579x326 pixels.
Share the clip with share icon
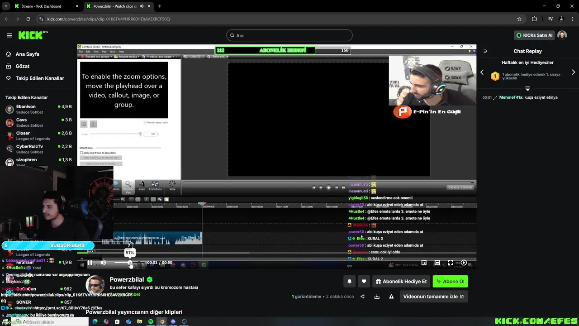(362, 297)
